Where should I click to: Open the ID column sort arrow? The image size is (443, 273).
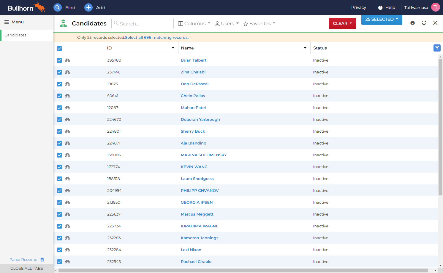tap(173, 48)
